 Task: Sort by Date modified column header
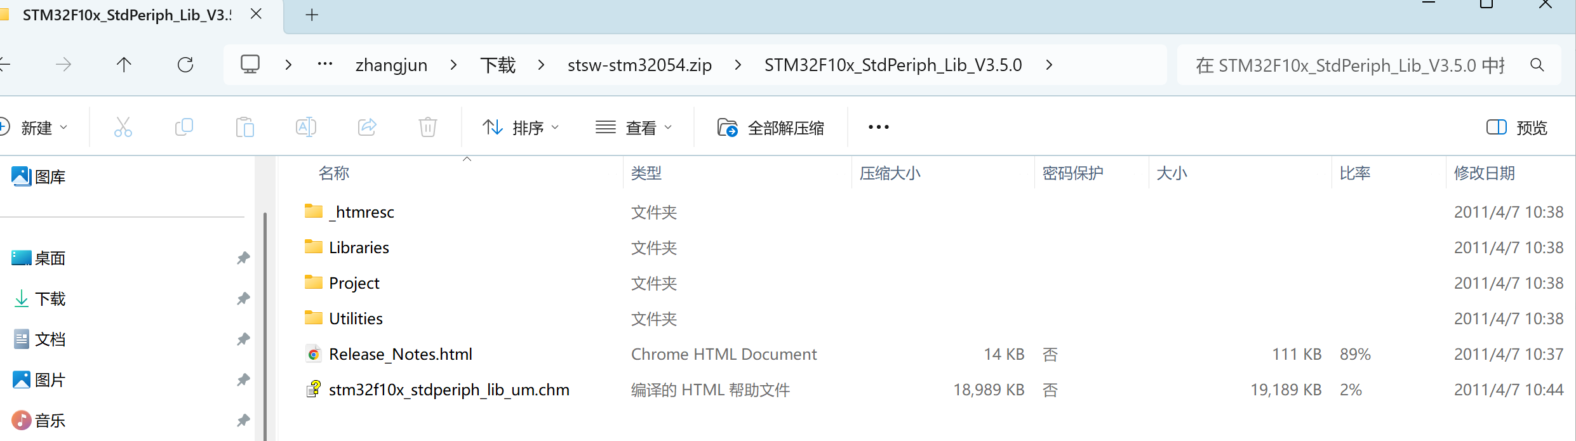click(1485, 173)
